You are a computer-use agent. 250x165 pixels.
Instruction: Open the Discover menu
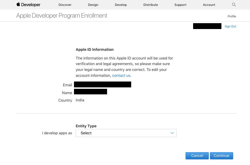tap(65, 5)
